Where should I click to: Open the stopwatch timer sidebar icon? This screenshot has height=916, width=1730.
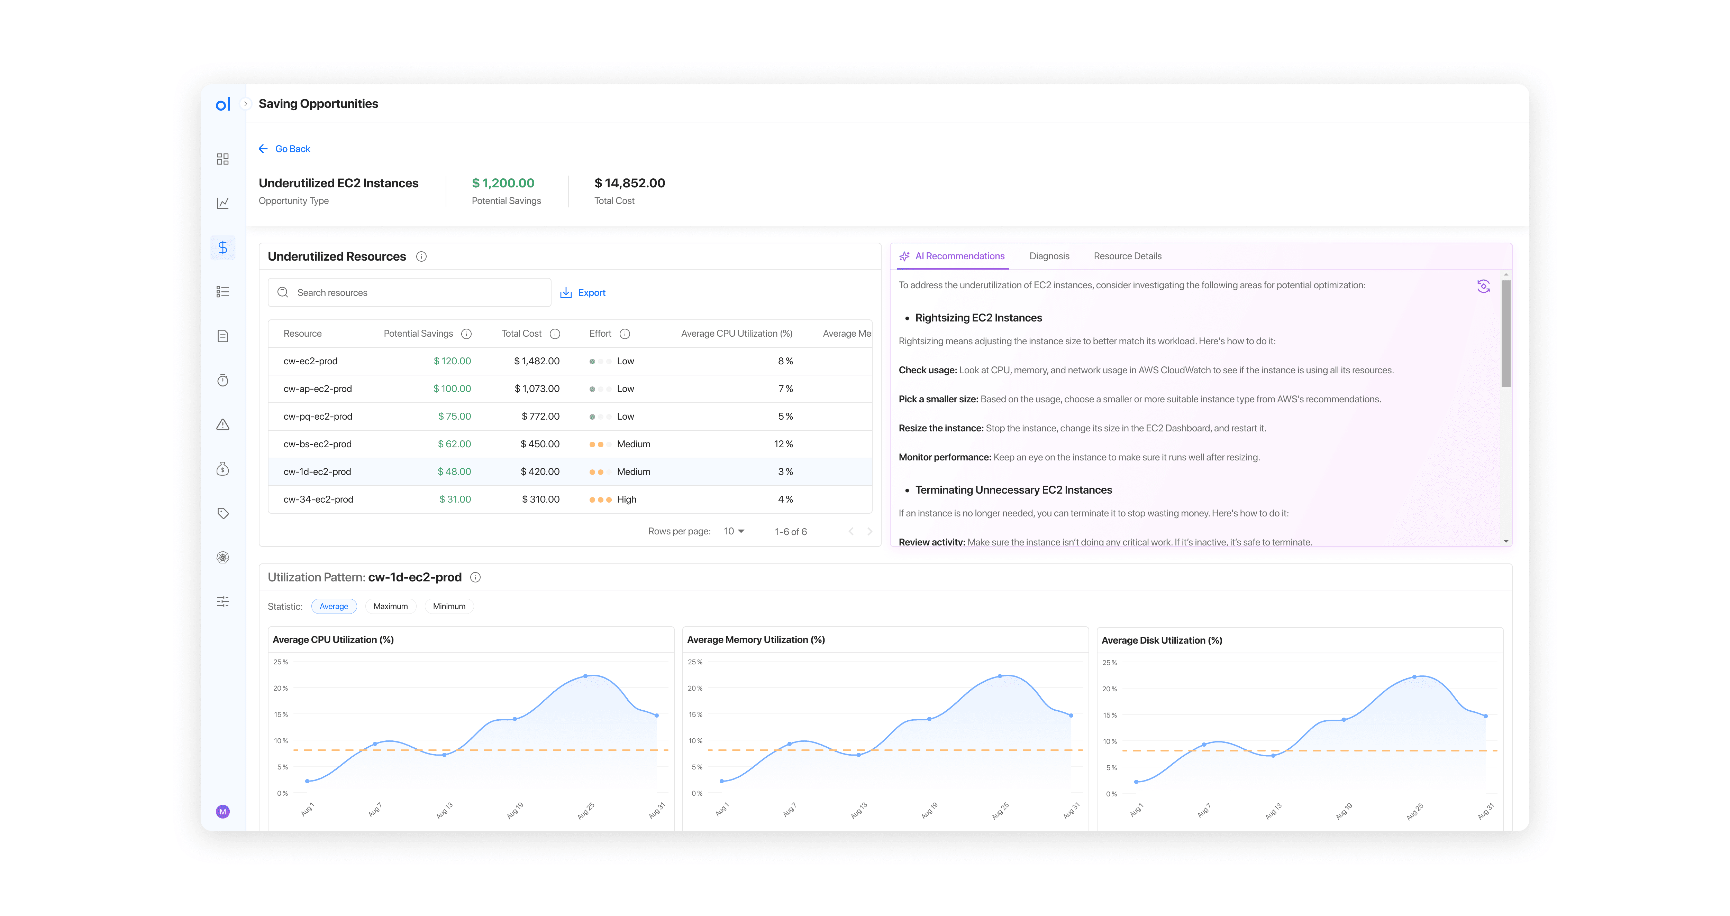223,381
